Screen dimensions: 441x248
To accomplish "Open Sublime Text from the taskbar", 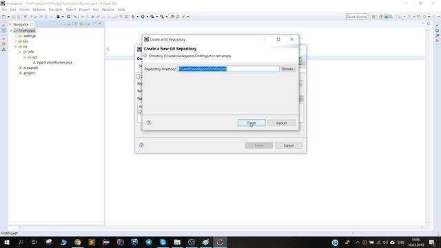I will [x=92, y=242].
